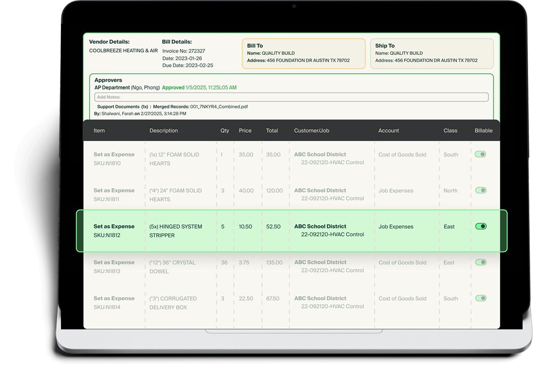This screenshot has height=366, width=533.
Task: Click Set as Expense for SKU:N1813
Action: click(114, 262)
